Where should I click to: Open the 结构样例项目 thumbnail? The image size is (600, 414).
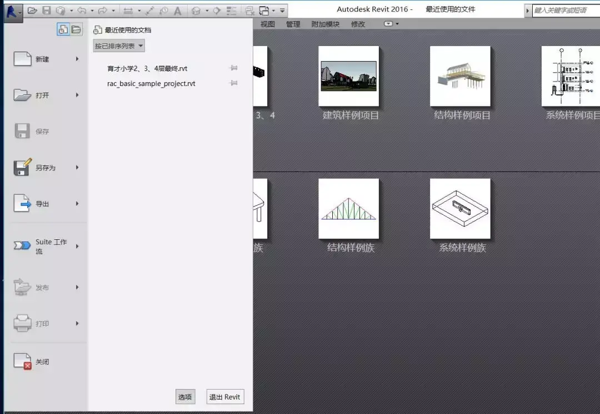[x=460, y=76]
